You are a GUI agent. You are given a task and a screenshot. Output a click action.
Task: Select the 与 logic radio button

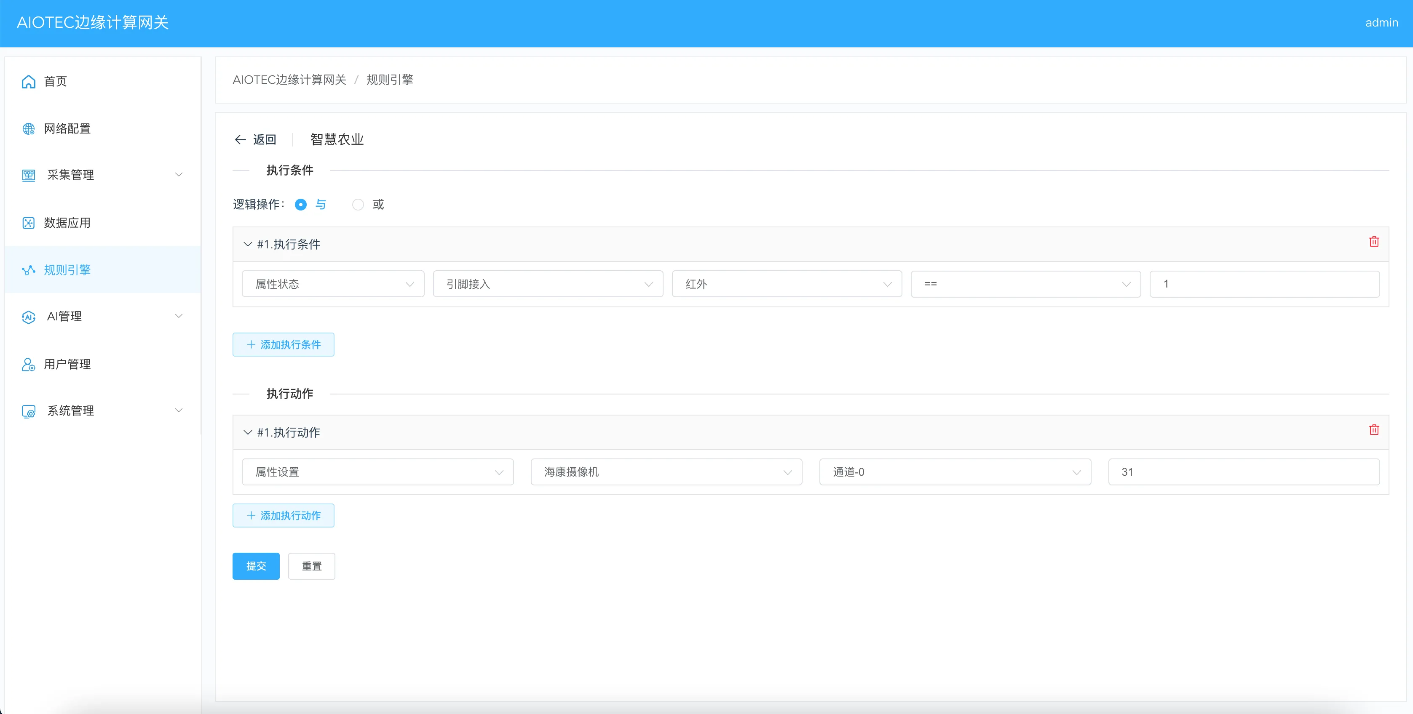301,205
